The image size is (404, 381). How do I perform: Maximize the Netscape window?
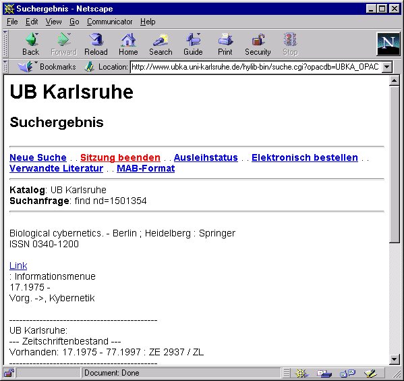pyautogui.click(x=382, y=9)
